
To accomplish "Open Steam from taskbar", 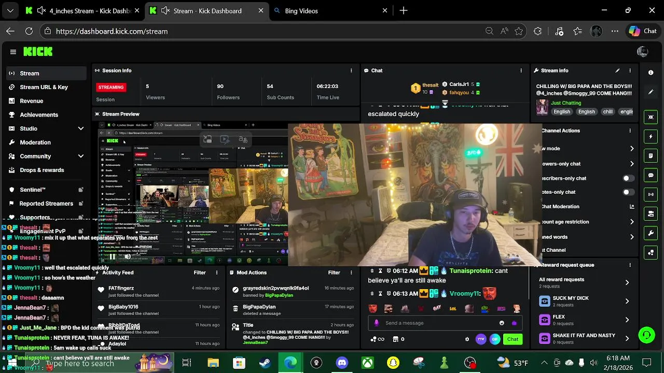I will (265, 363).
